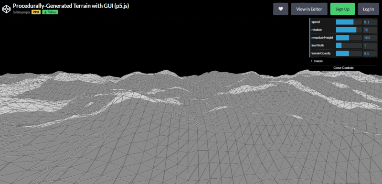Viewport: 382px width, 184px height.
Task: Click terrainOpacity value field 0.5
Action: [x=370, y=54]
